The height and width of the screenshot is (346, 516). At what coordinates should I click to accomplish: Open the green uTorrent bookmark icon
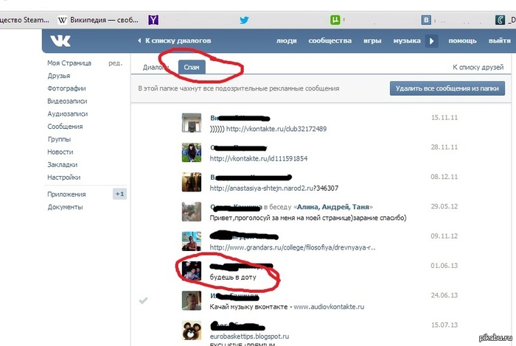[x=335, y=20]
